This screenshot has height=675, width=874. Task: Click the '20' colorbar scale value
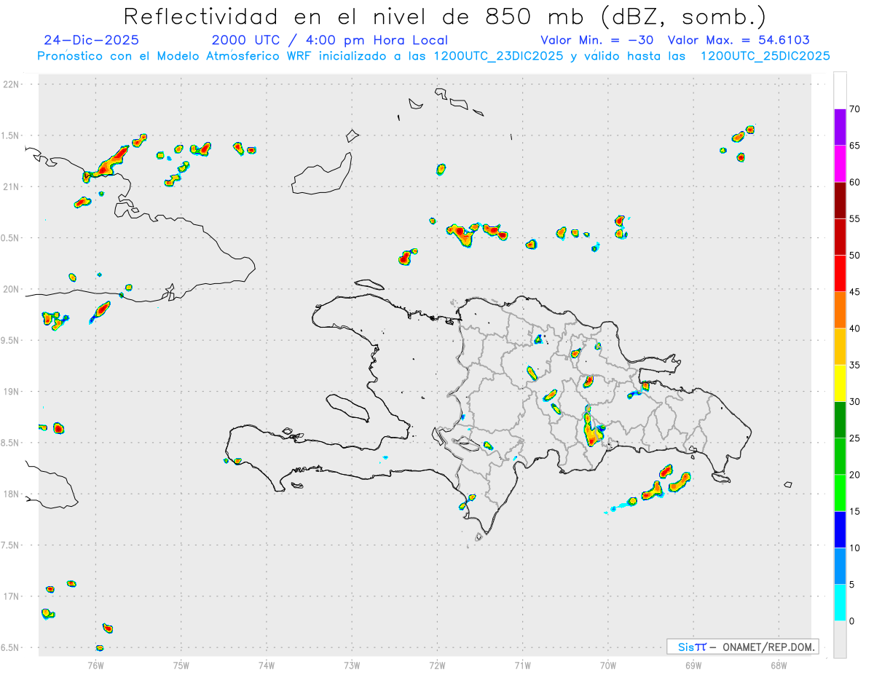tap(854, 475)
